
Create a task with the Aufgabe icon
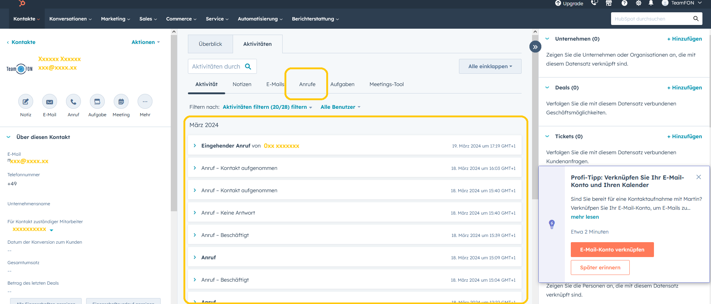tap(97, 101)
